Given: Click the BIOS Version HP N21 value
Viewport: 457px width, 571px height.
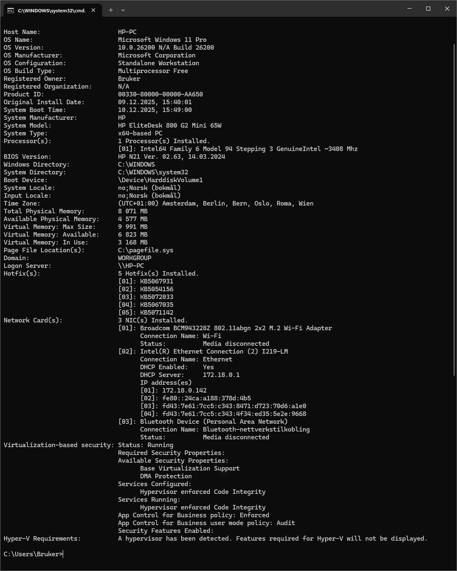Looking at the screenshot, I should [x=171, y=157].
